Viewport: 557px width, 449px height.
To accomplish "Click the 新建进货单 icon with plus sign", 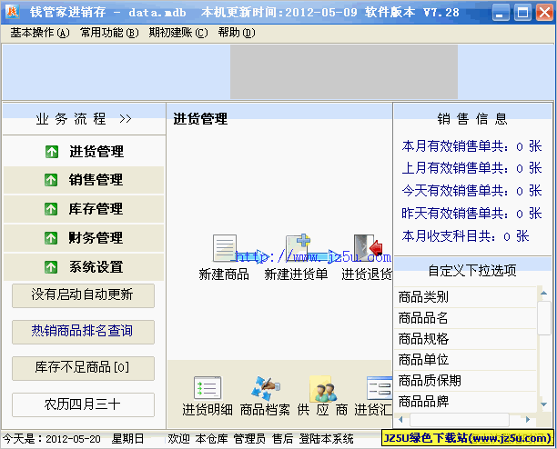I will (298, 247).
